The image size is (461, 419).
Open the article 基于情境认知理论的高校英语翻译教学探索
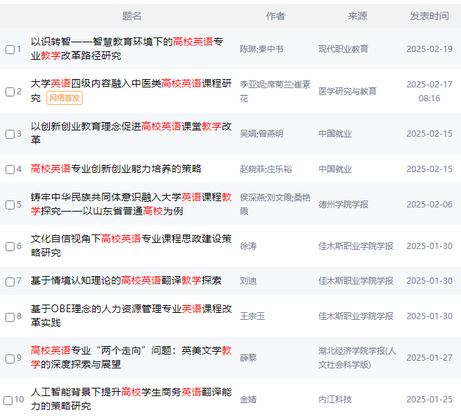coord(126,280)
